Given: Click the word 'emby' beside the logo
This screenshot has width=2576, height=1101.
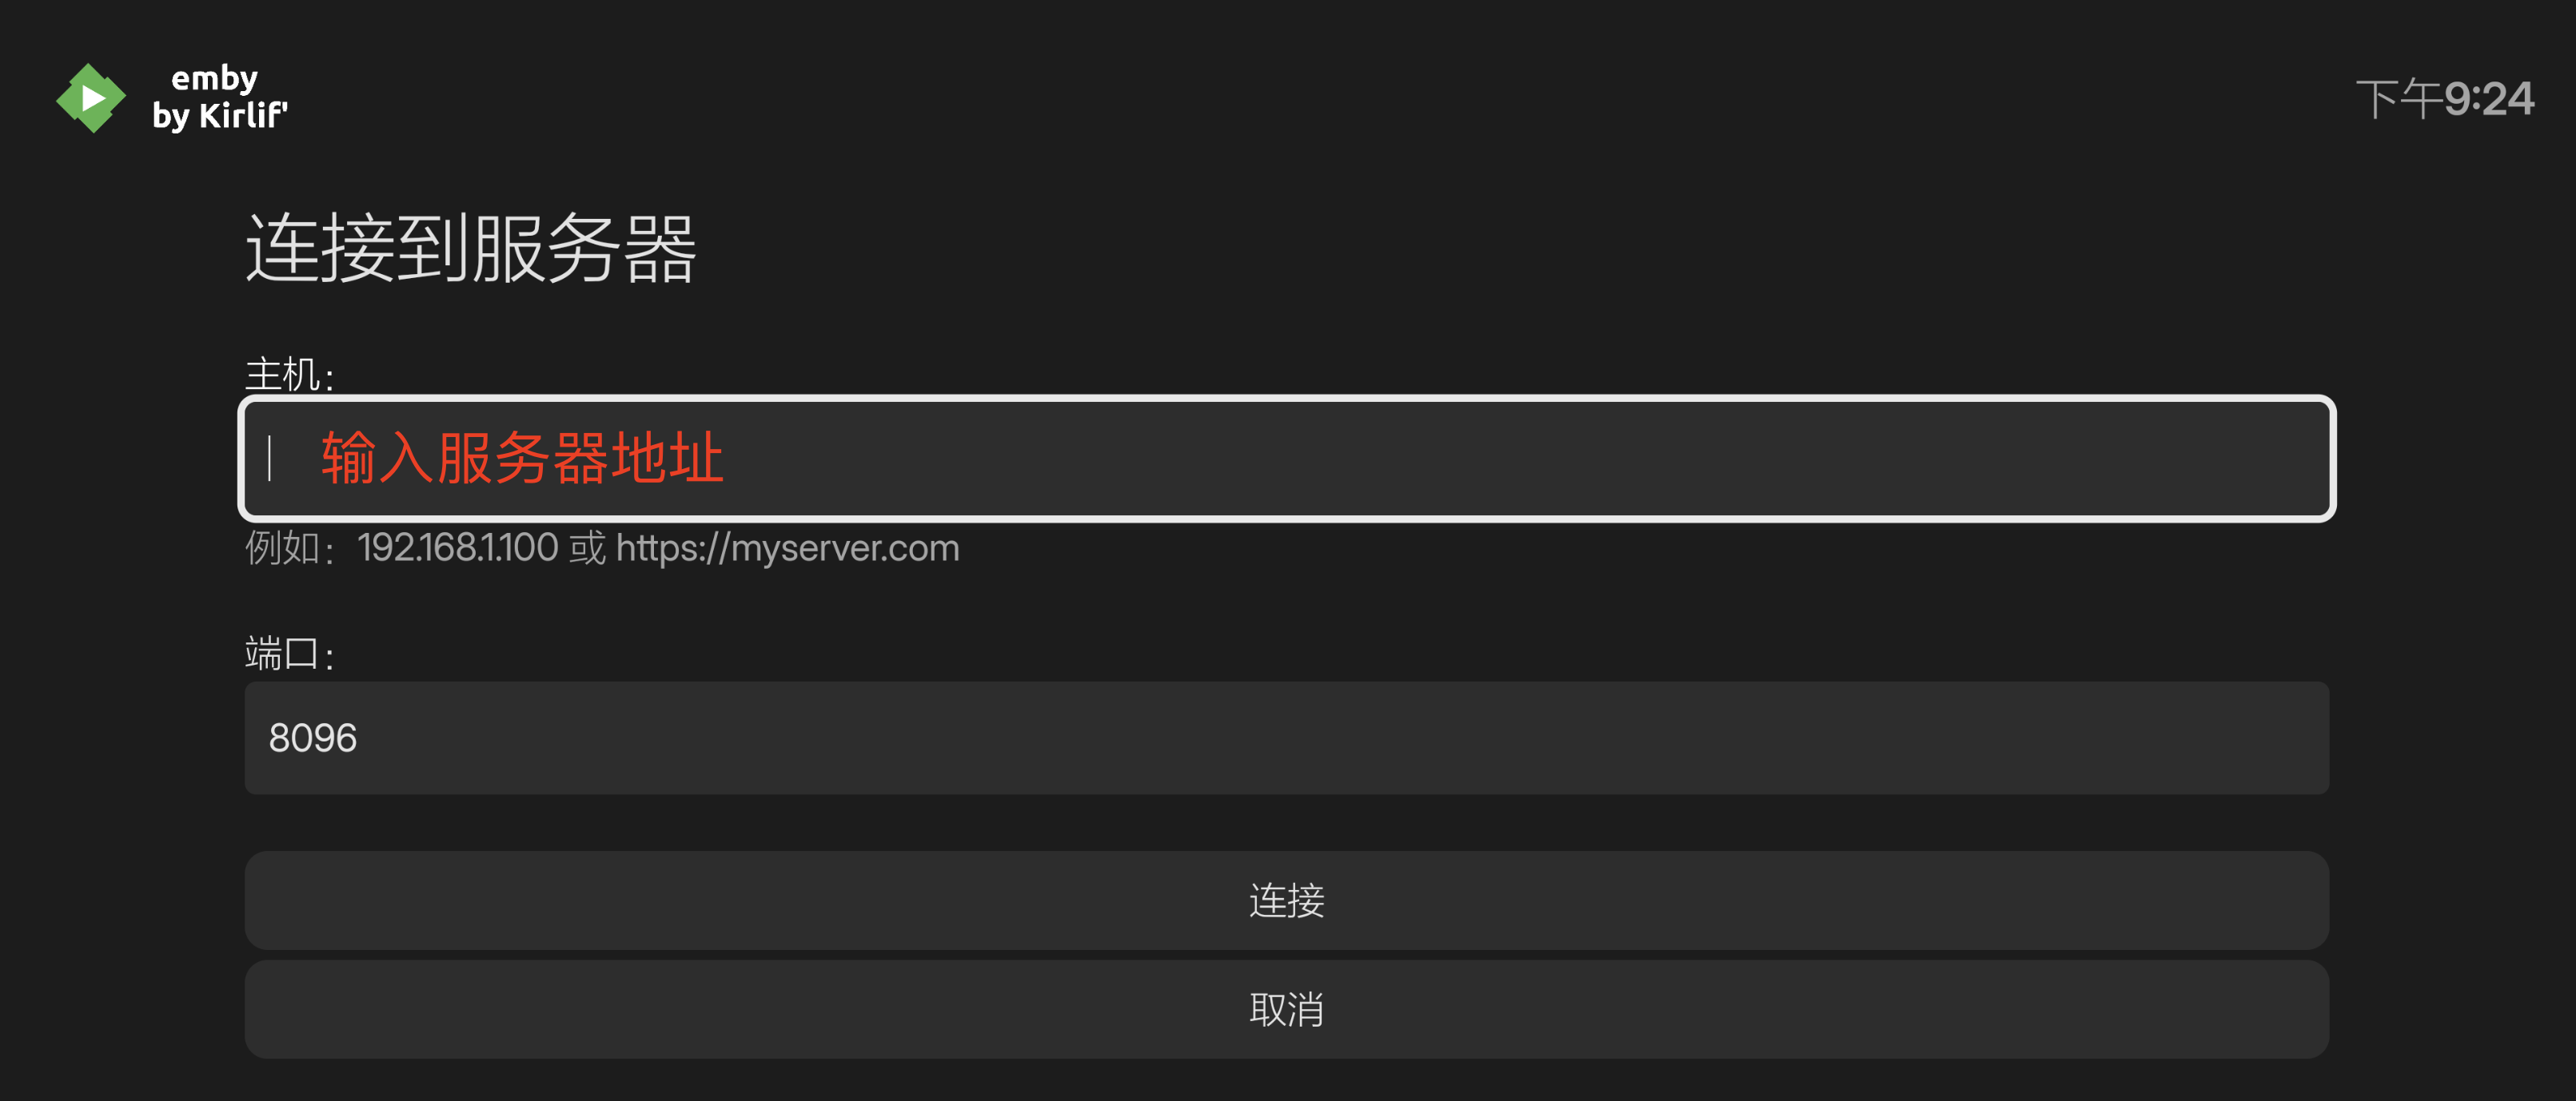Looking at the screenshot, I should 214,78.
